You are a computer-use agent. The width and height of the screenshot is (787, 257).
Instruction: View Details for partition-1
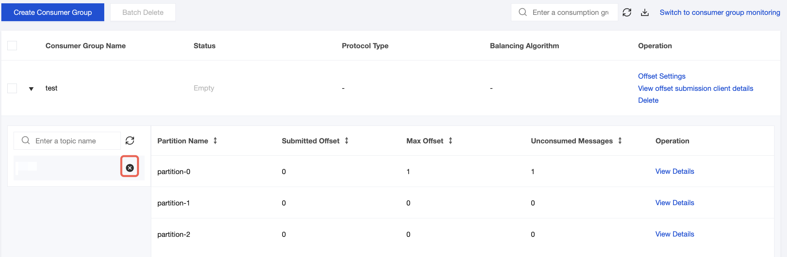674,203
